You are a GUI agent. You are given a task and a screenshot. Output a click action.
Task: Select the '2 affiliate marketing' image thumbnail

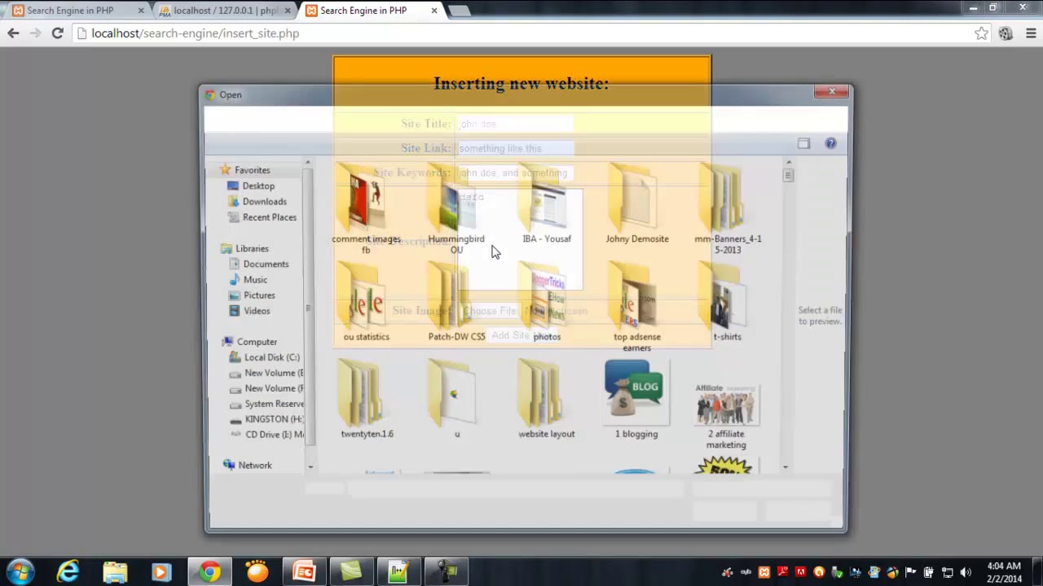tap(726, 415)
